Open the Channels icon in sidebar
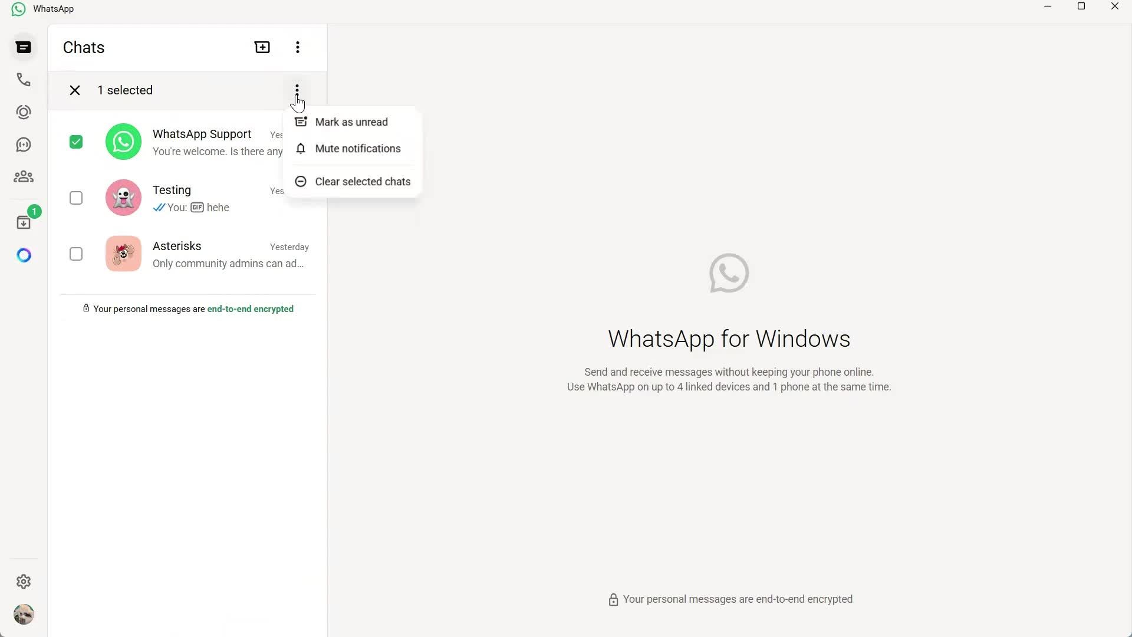The height and width of the screenshot is (637, 1132). pos(24,145)
